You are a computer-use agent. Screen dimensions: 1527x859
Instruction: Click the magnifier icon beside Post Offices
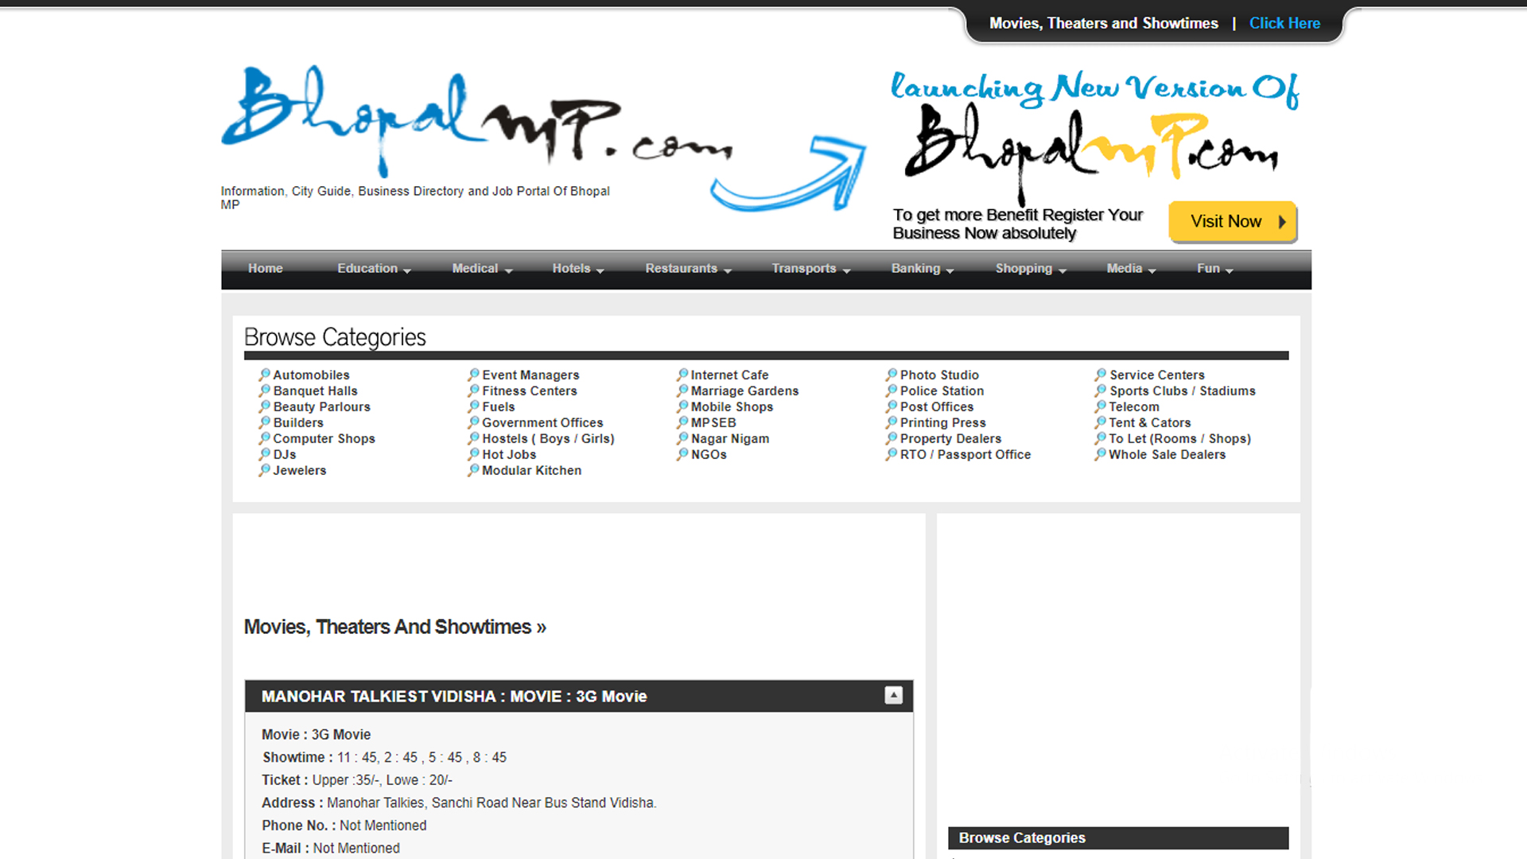[892, 406]
